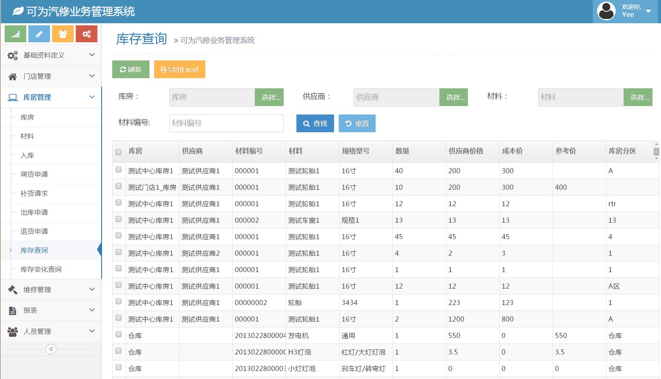Click the blue pencil edit shortcut icon

coord(39,34)
